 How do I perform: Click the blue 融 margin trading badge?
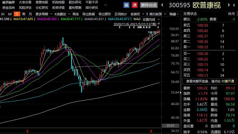pos(126,5)
